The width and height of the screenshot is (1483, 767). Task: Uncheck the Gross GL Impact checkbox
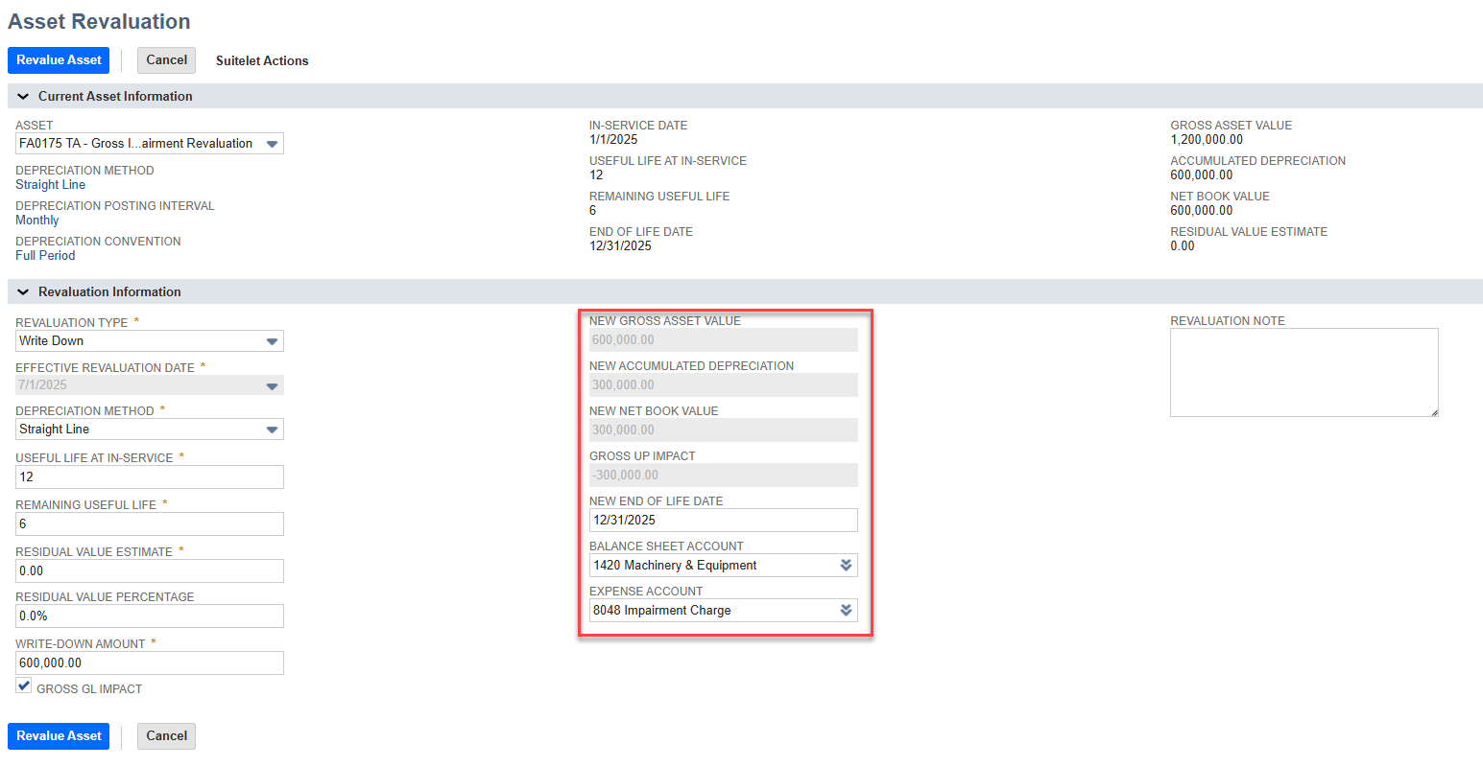coord(24,686)
